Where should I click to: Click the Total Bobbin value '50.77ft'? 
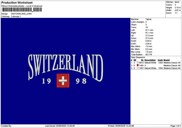point(149,55)
